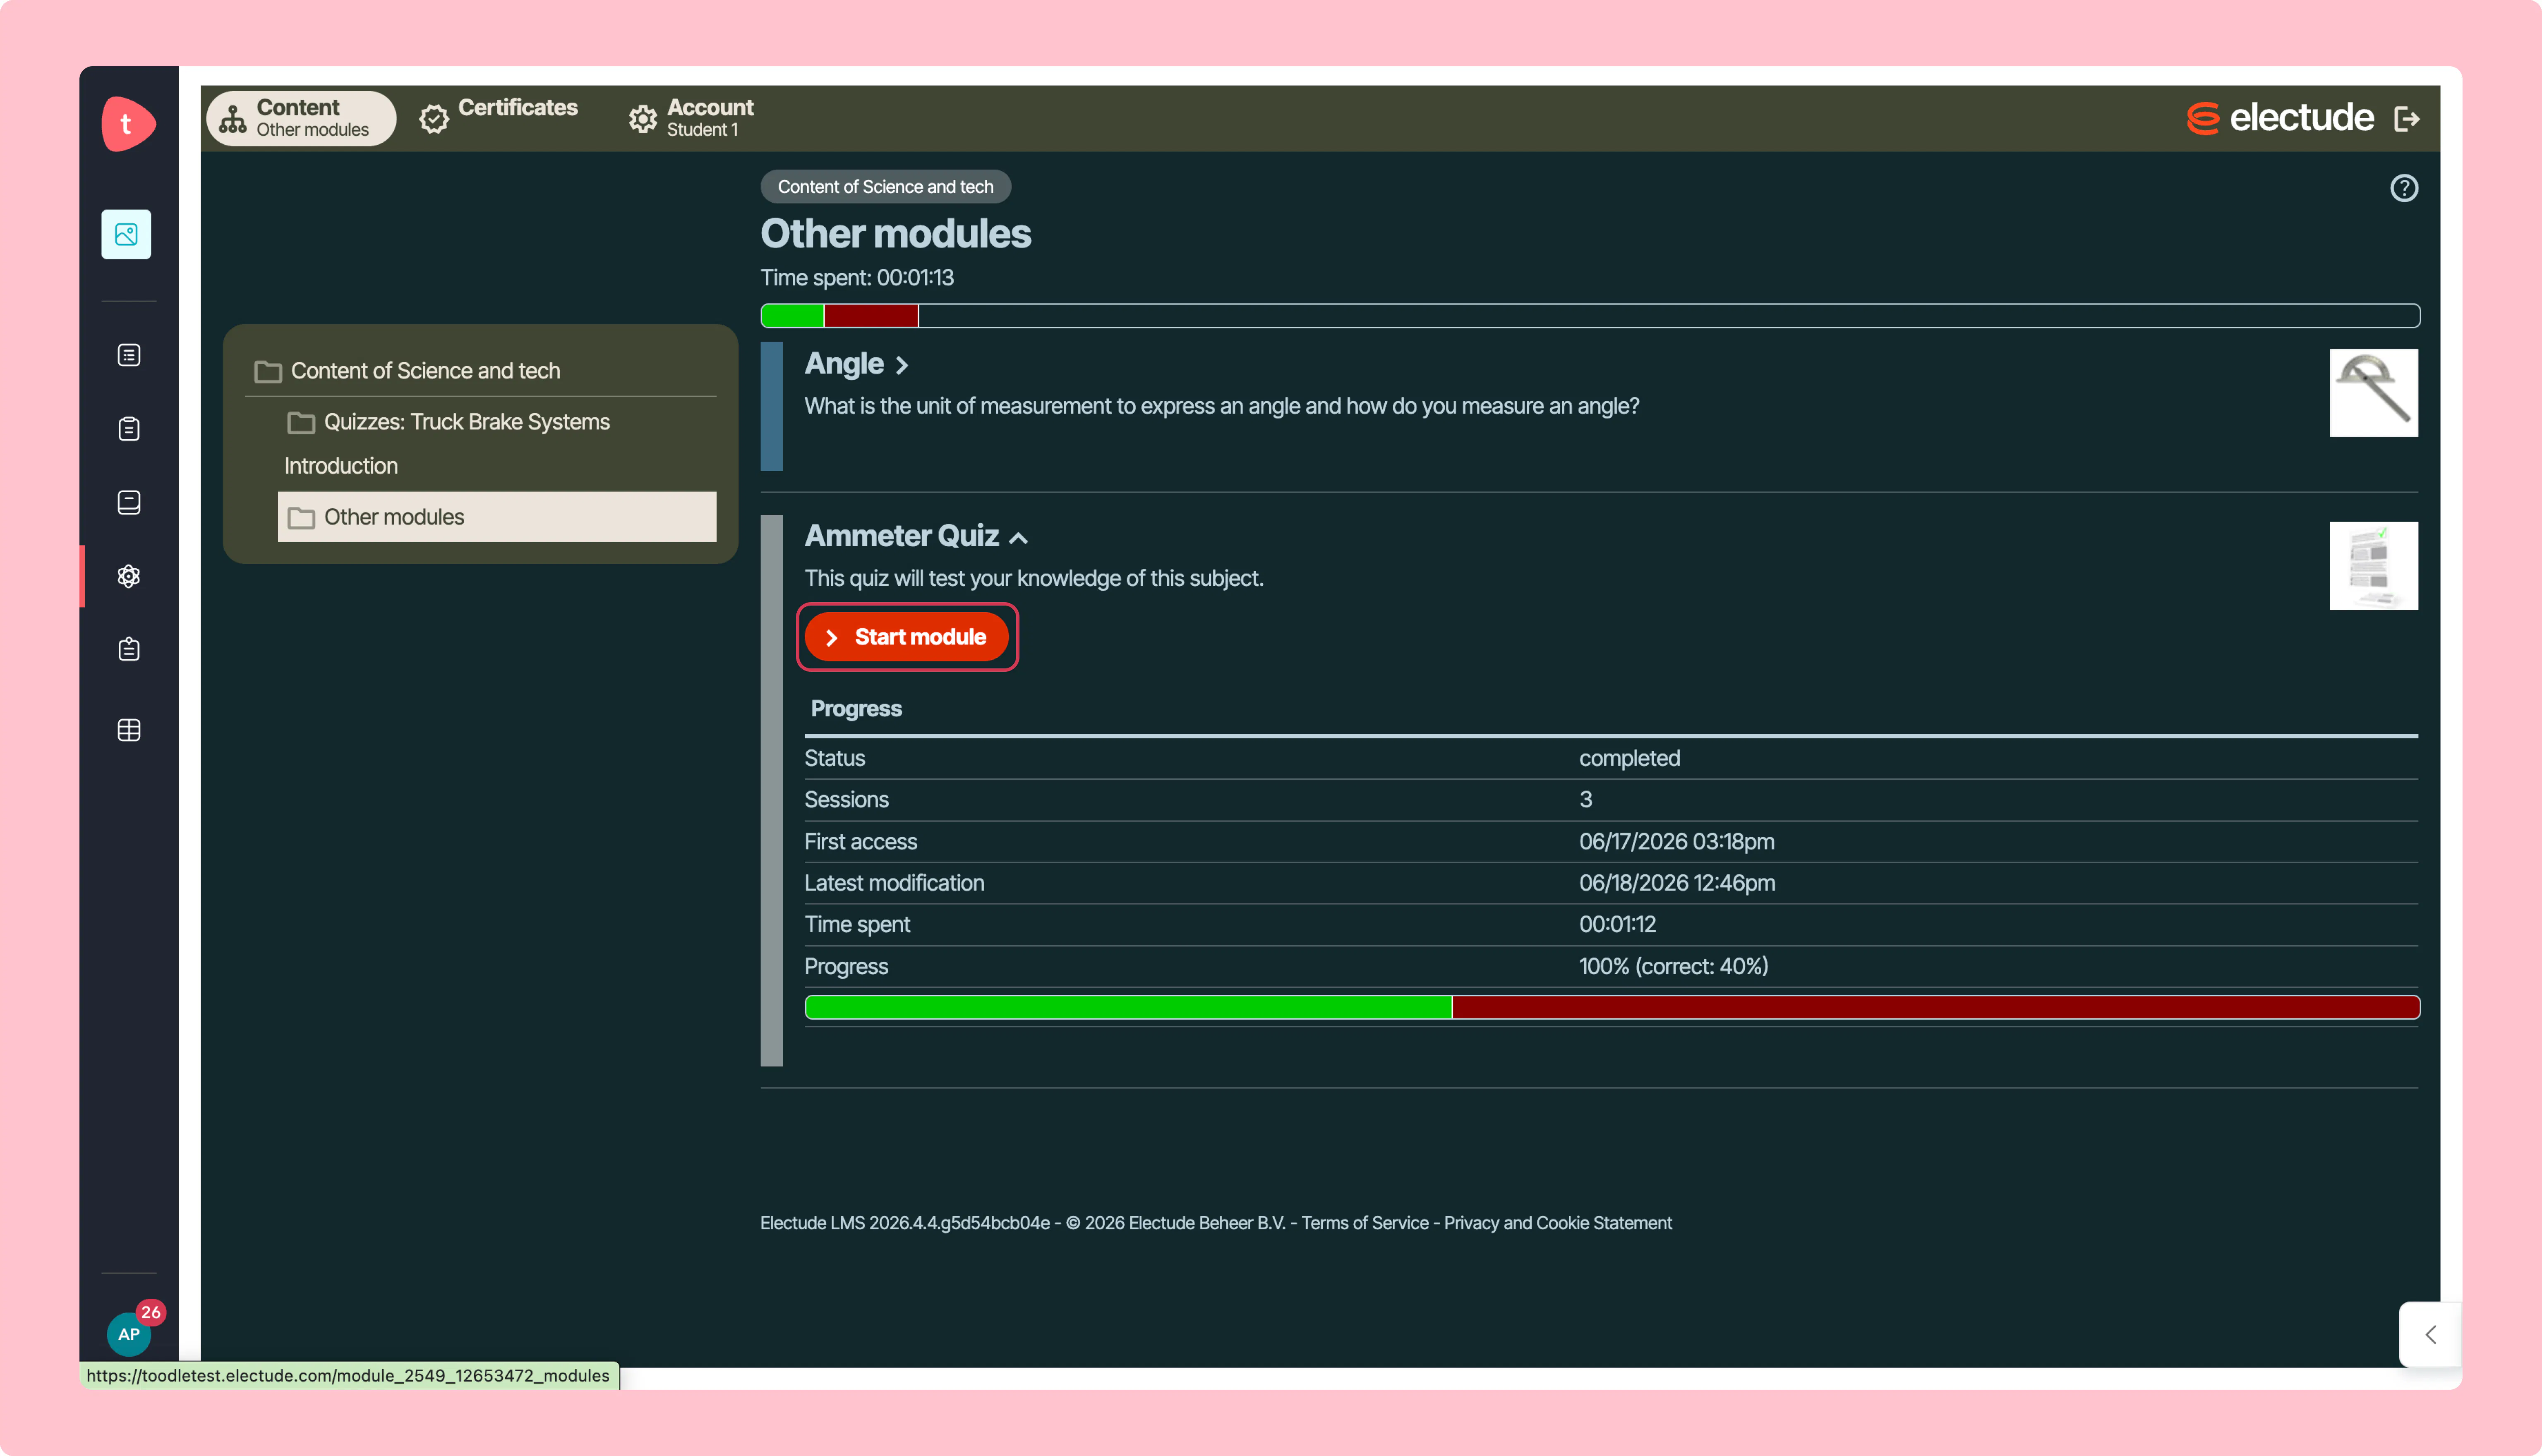Viewport: 2542px width, 1456px height.
Task: Open the book icon in the sidebar
Action: tap(129, 502)
